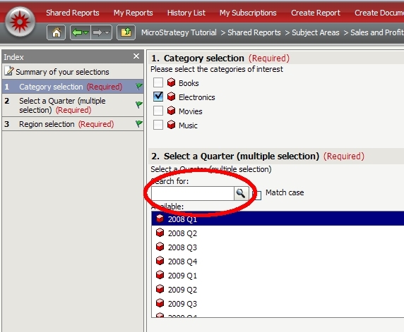The height and width of the screenshot is (332, 404).
Task: Check the Books category
Action: [158, 82]
